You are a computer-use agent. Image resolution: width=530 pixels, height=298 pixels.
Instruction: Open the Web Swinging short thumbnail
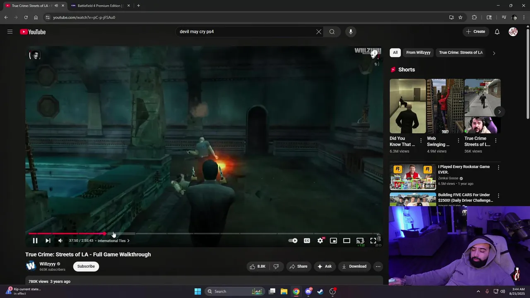[x=445, y=106]
